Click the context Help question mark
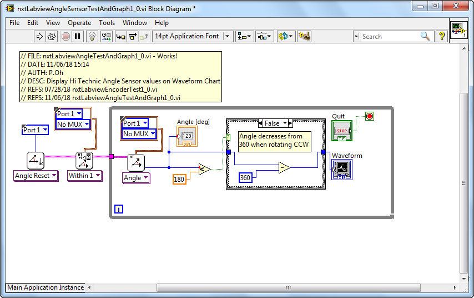 click(x=442, y=36)
